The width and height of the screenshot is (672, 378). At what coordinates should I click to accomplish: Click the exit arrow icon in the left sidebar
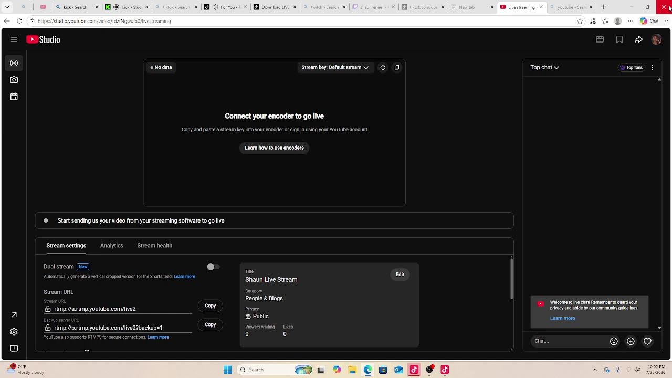14,315
